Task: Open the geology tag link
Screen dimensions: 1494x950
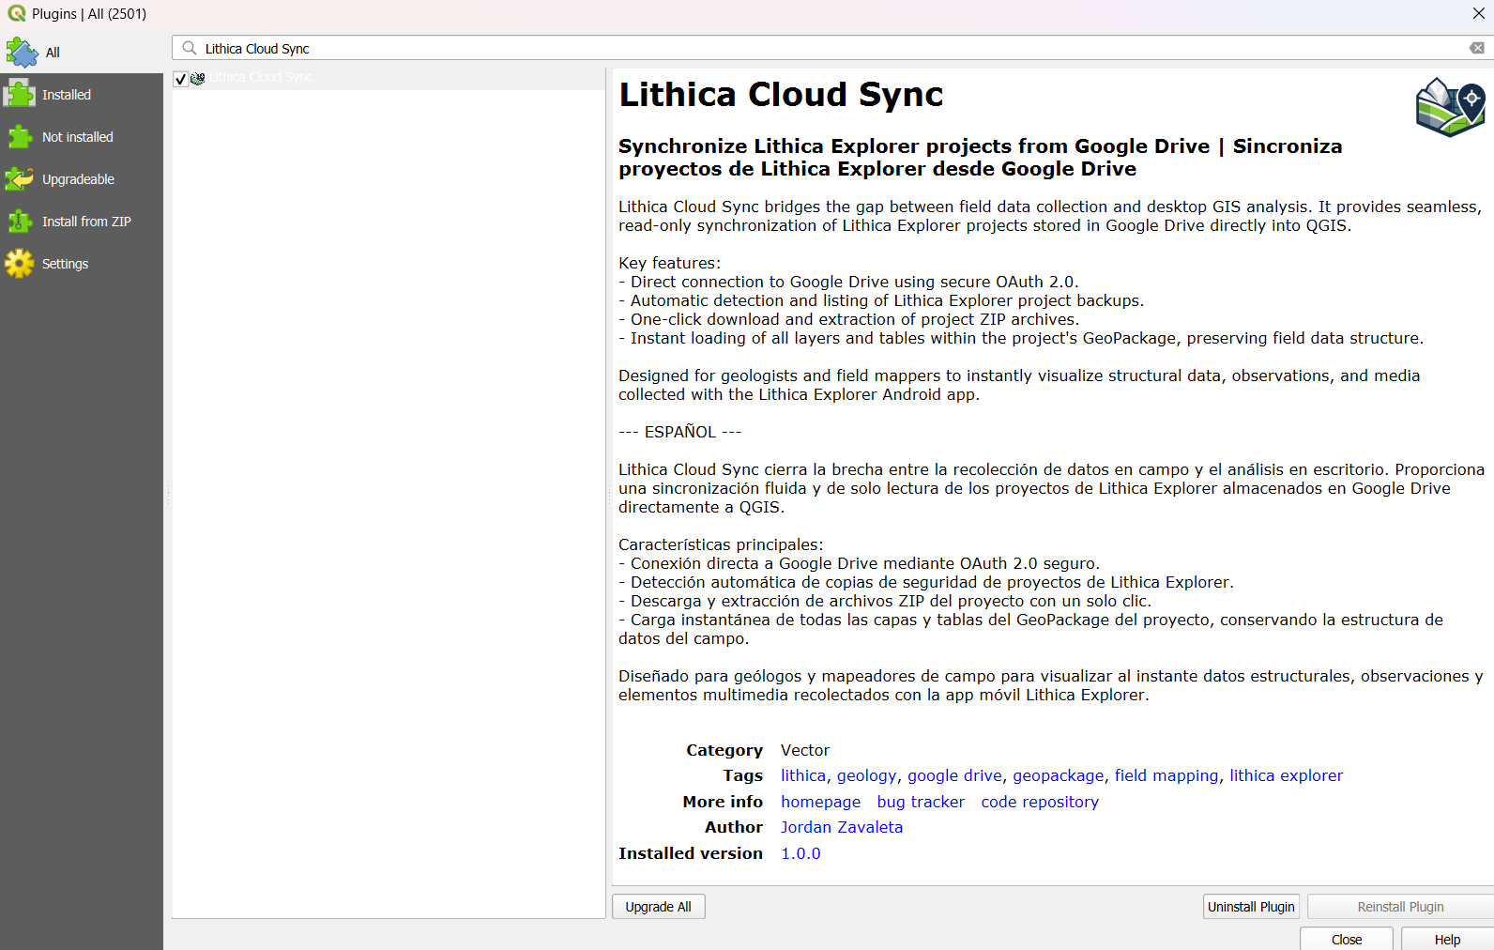Action: tap(867, 775)
